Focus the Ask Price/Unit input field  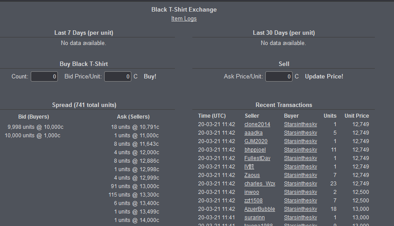point(279,77)
